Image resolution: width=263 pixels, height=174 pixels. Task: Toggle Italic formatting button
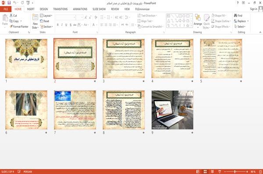(62, 25)
